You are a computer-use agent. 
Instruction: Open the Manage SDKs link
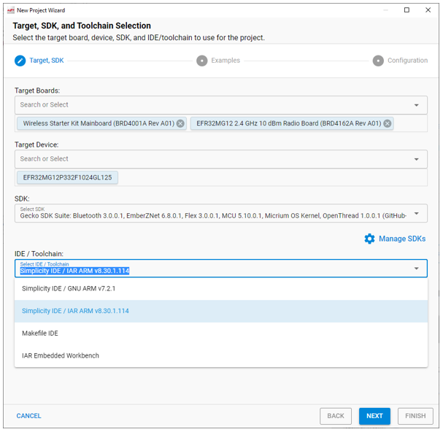point(402,239)
